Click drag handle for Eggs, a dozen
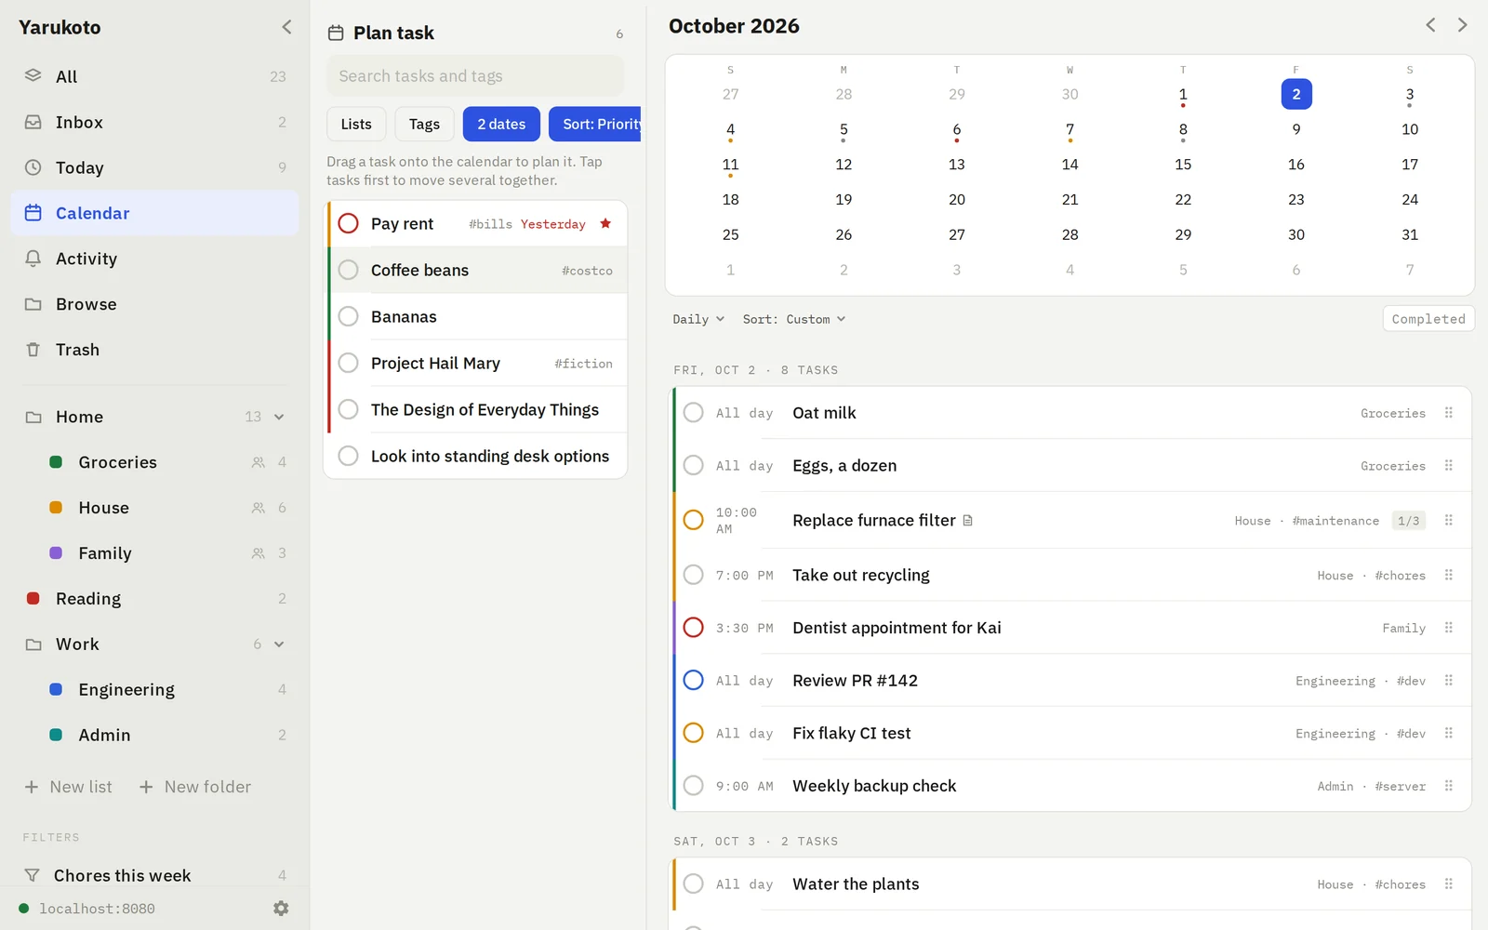Viewport: 1488px width, 930px height. 1448,465
